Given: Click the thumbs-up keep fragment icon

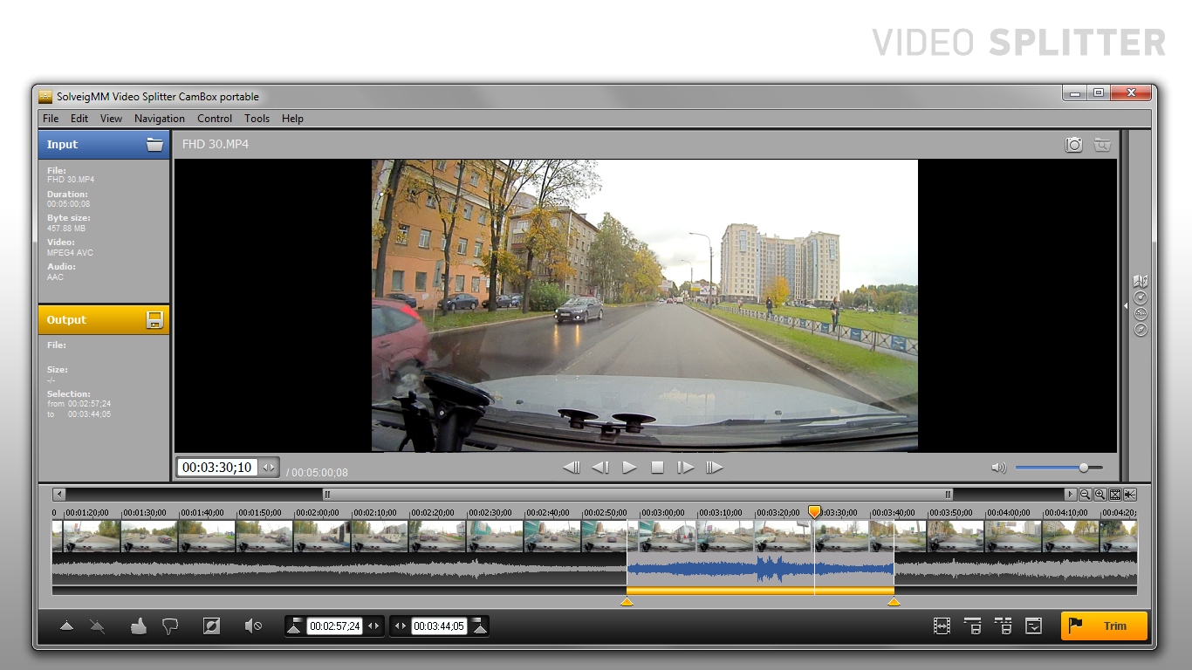Looking at the screenshot, I should 138,626.
